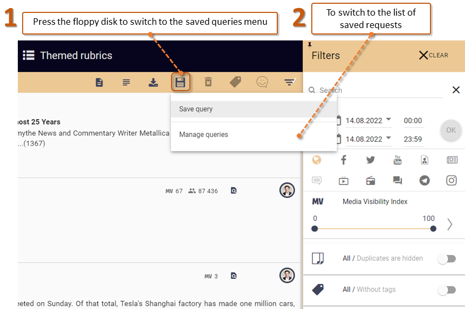Click the 00:00 start time field
The image size is (465, 309).
[x=413, y=121]
